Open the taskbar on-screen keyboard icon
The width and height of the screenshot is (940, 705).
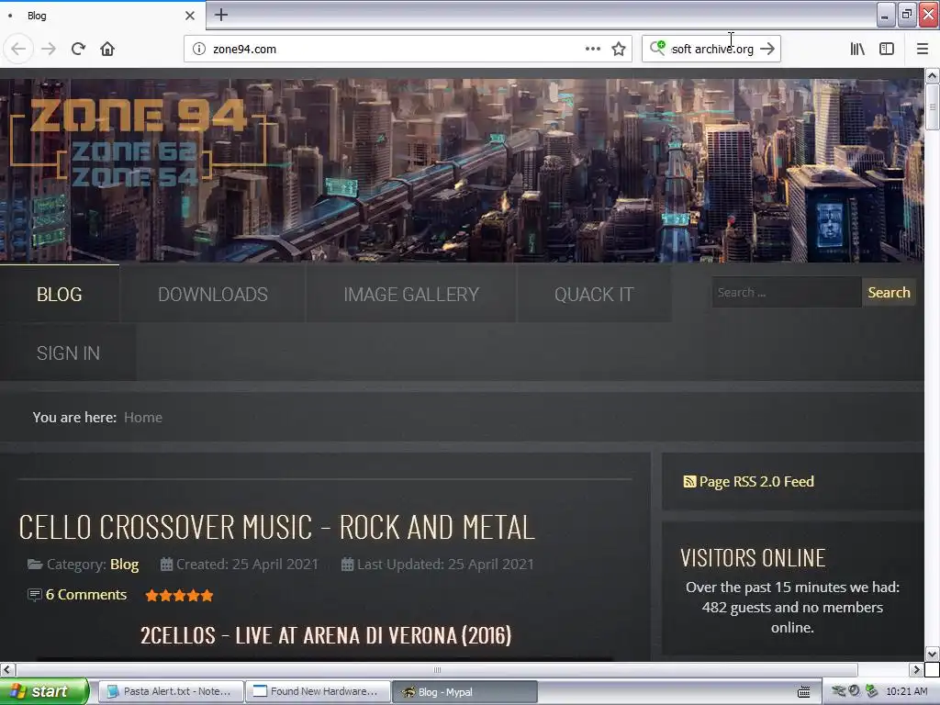click(x=804, y=692)
